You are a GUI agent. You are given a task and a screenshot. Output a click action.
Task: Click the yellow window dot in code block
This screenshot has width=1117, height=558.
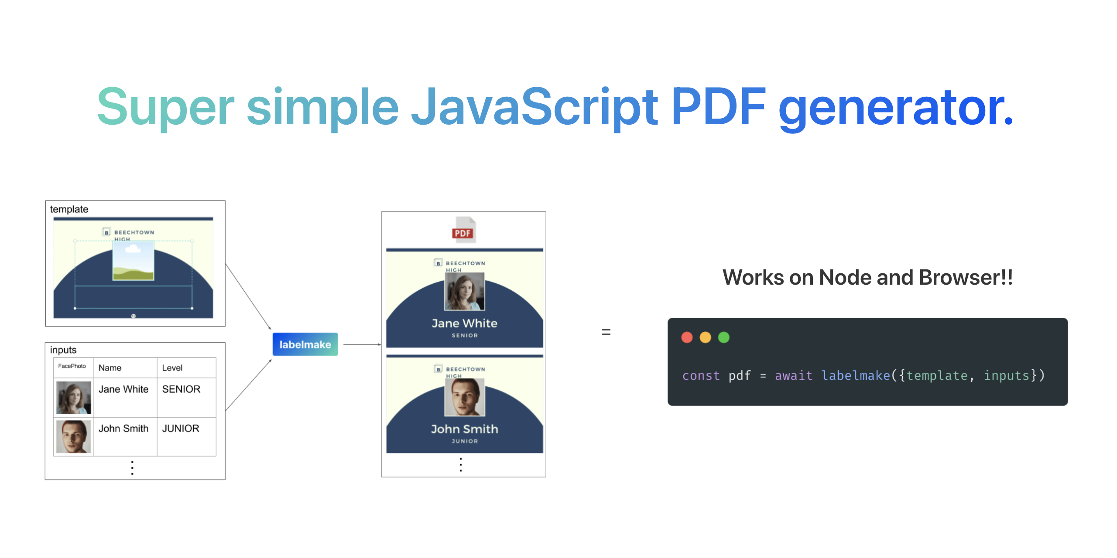tap(705, 337)
